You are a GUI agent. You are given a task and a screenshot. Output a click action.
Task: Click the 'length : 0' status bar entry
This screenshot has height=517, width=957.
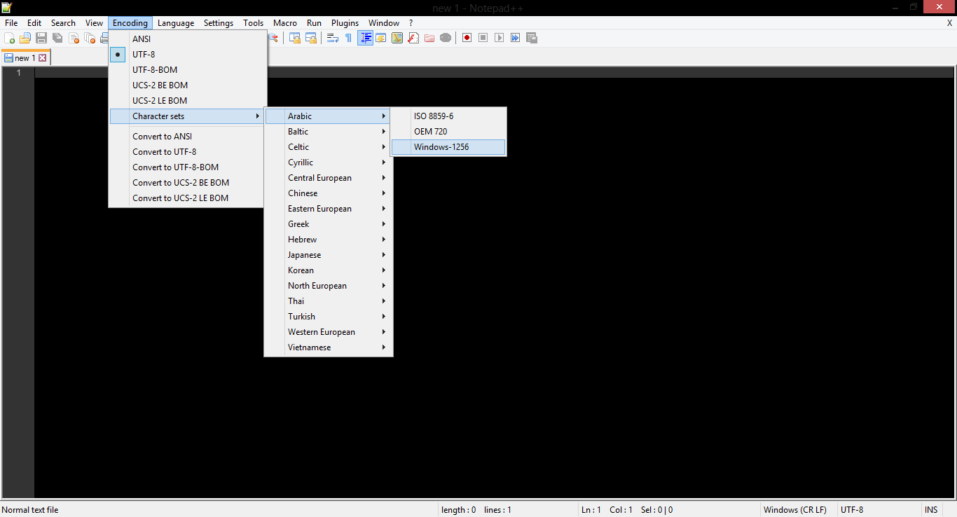coord(459,510)
